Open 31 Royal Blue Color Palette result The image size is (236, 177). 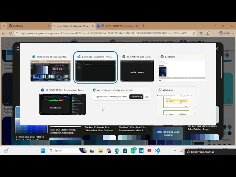click(x=30, y=137)
